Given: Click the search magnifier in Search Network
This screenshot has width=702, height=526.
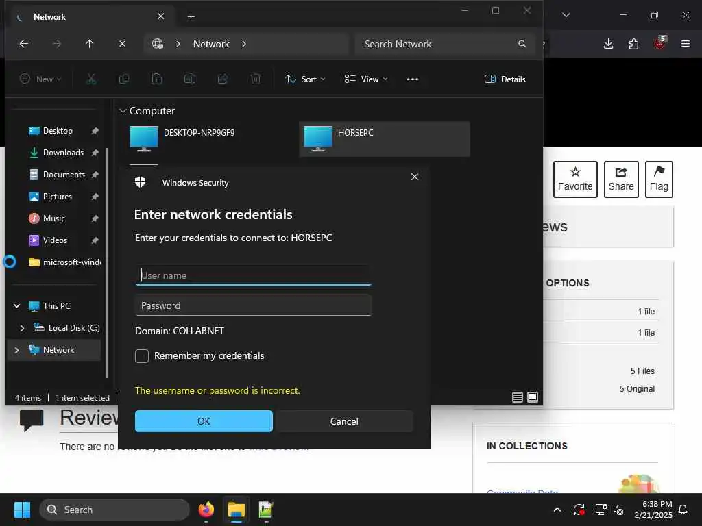Looking at the screenshot, I should pos(522,44).
